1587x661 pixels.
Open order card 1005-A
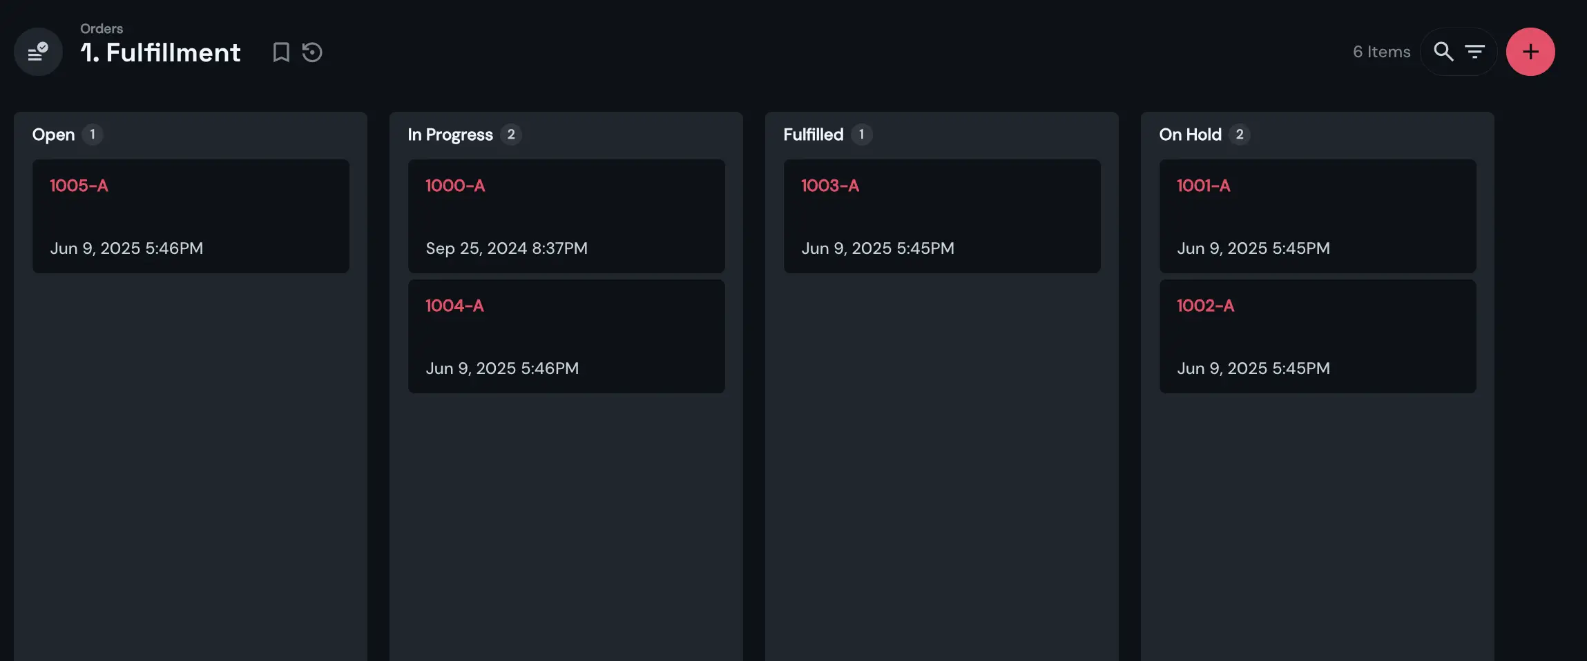[191, 216]
